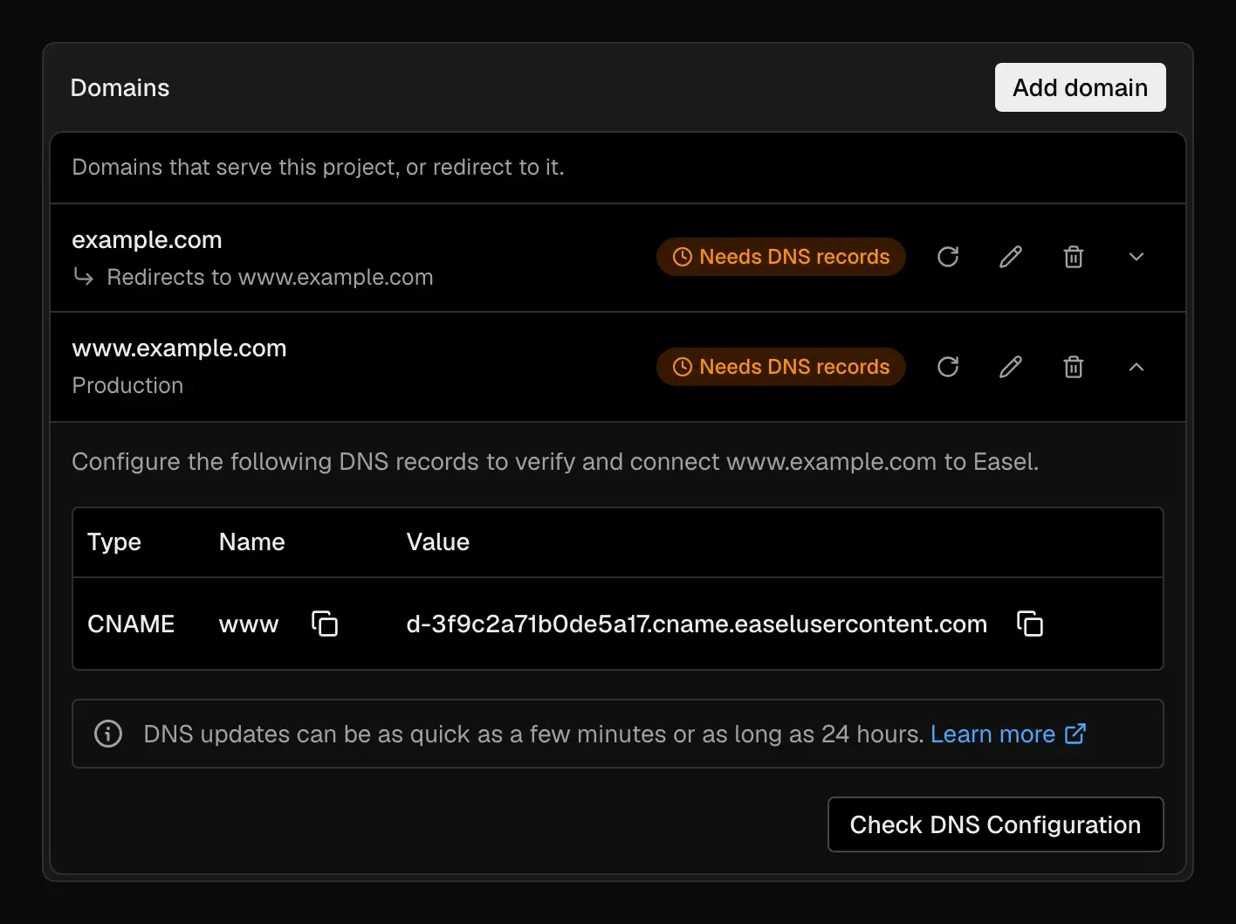Click the Redirects to www.example.com text

point(270,277)
